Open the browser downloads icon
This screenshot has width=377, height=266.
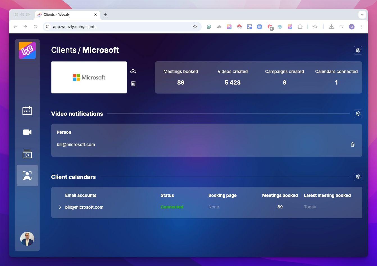(x=331, y=27)
